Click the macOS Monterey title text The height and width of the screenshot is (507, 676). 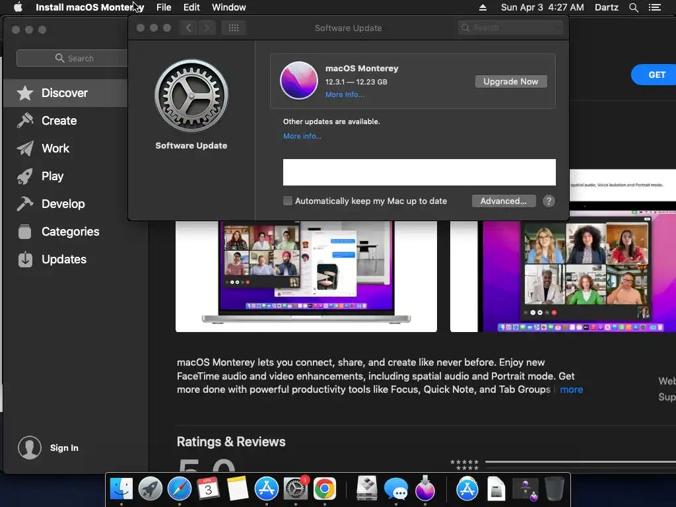[362, 69]
